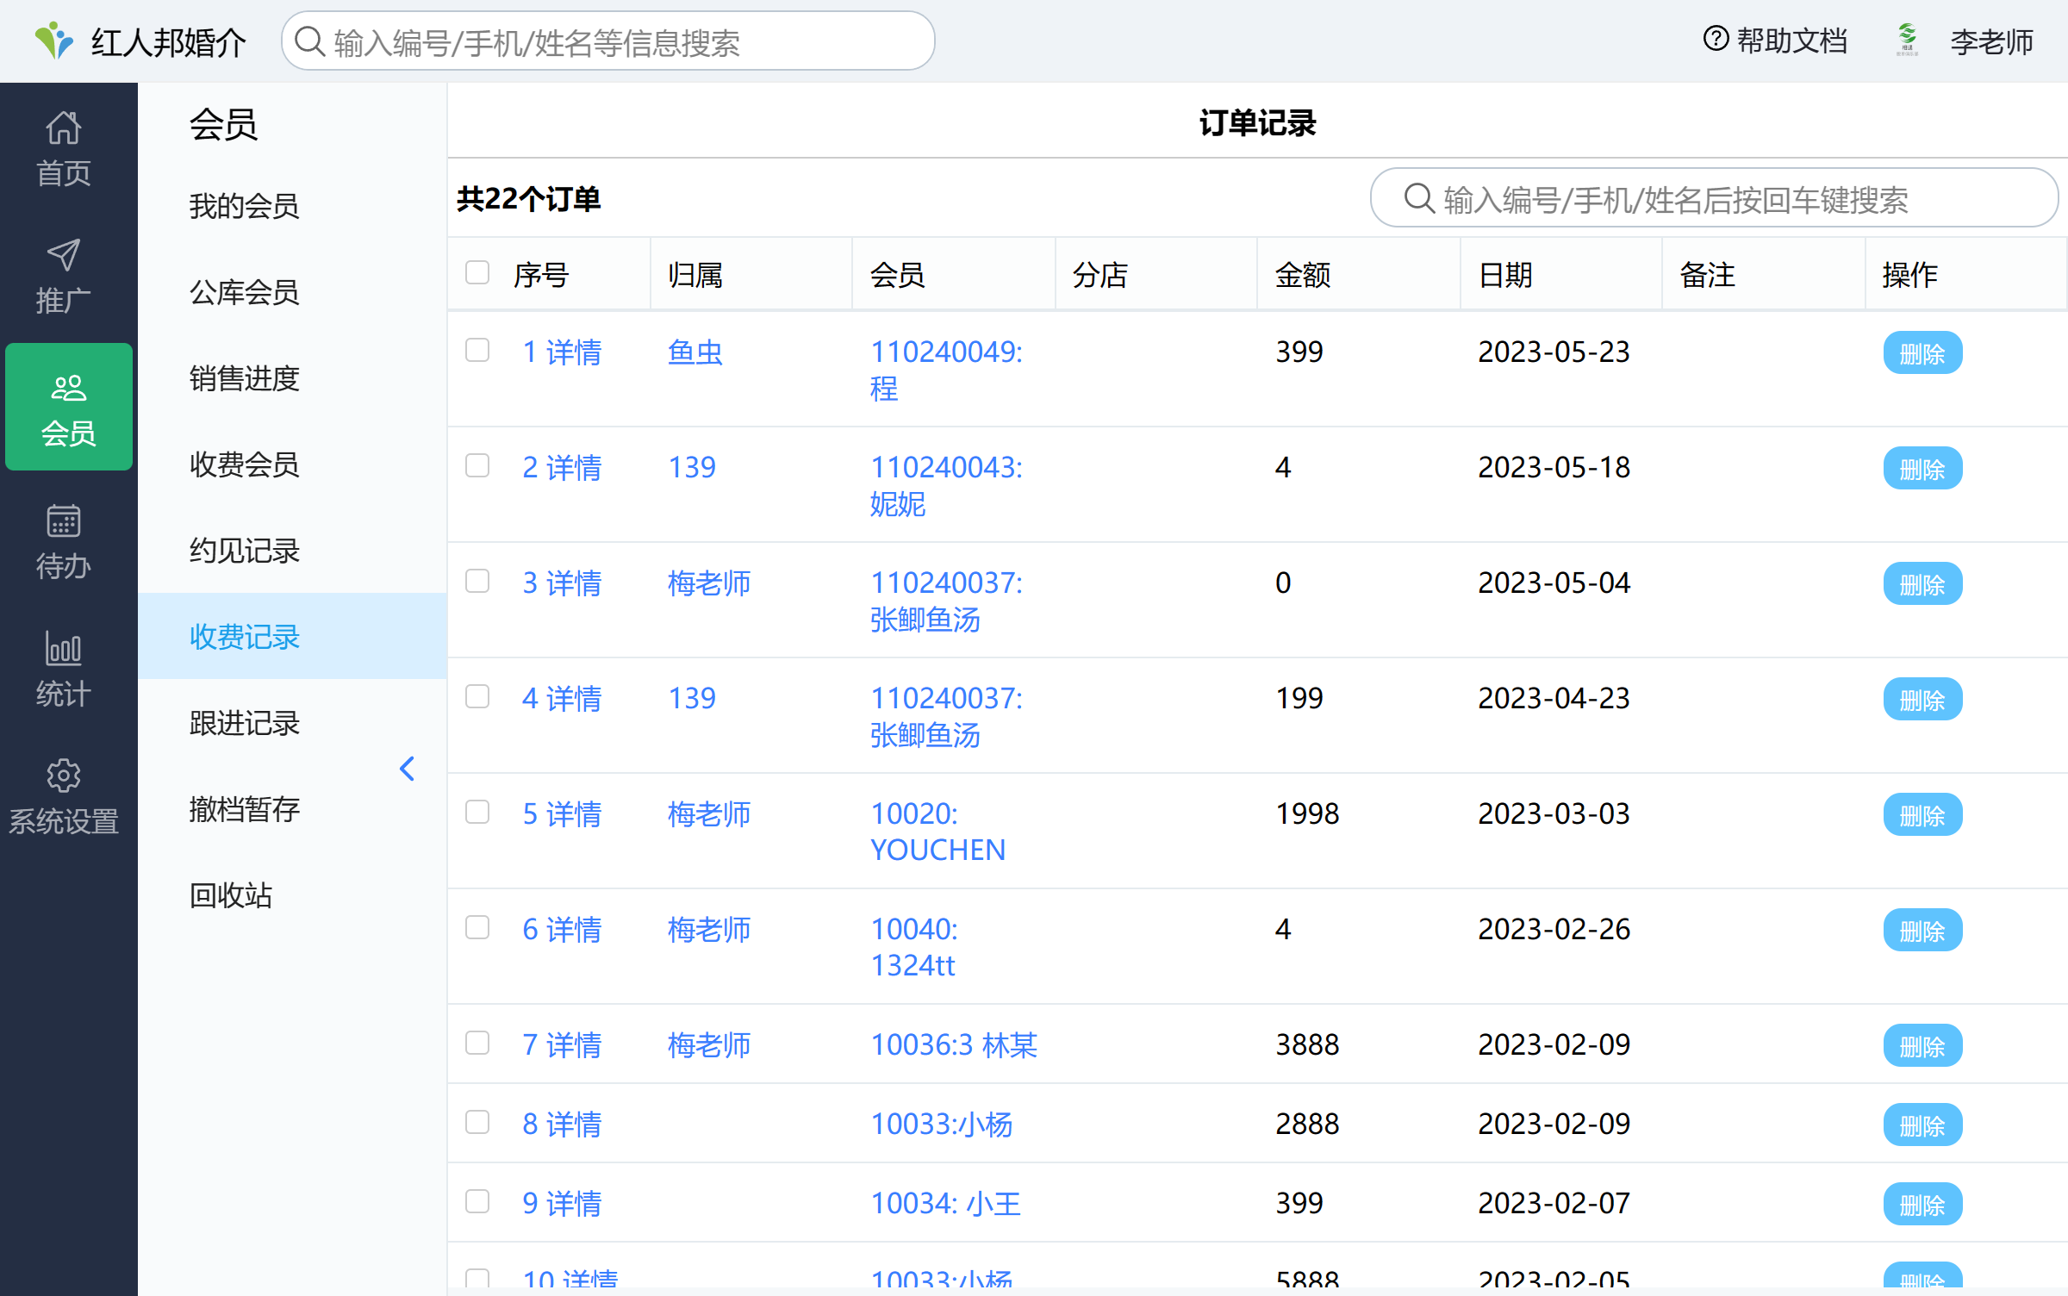Image resolution: width=2068 pixels, height=1296 pixels.
Task: Check the checkbox for order row 8
Action: point(477,1123)
